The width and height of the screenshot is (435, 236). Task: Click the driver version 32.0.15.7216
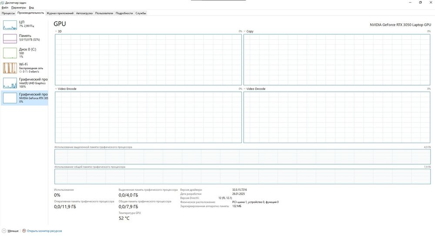tap(239, 189)
